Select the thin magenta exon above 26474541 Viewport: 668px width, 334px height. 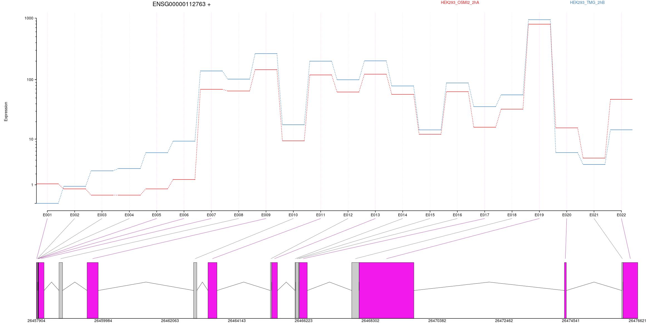click(565, 290)
